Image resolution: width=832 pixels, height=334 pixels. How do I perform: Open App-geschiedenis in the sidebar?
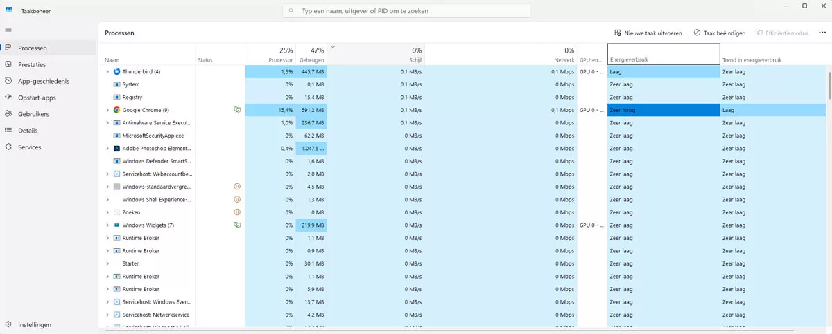pyautogui.click(x=48, y=81)
